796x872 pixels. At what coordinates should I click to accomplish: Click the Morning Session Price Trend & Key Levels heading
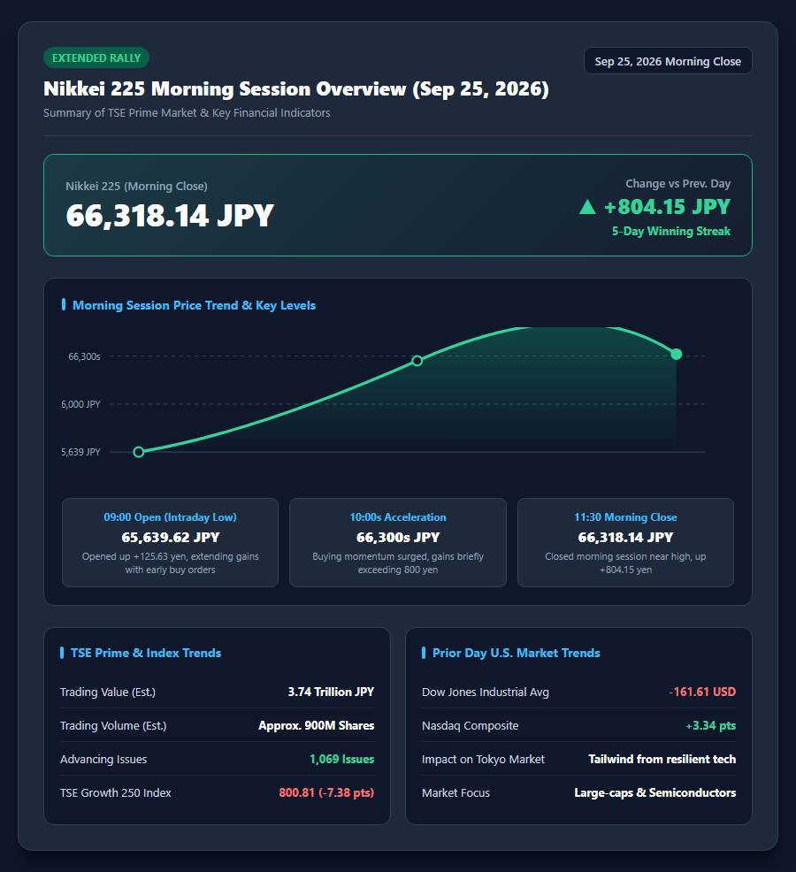(x=194, y=305)
